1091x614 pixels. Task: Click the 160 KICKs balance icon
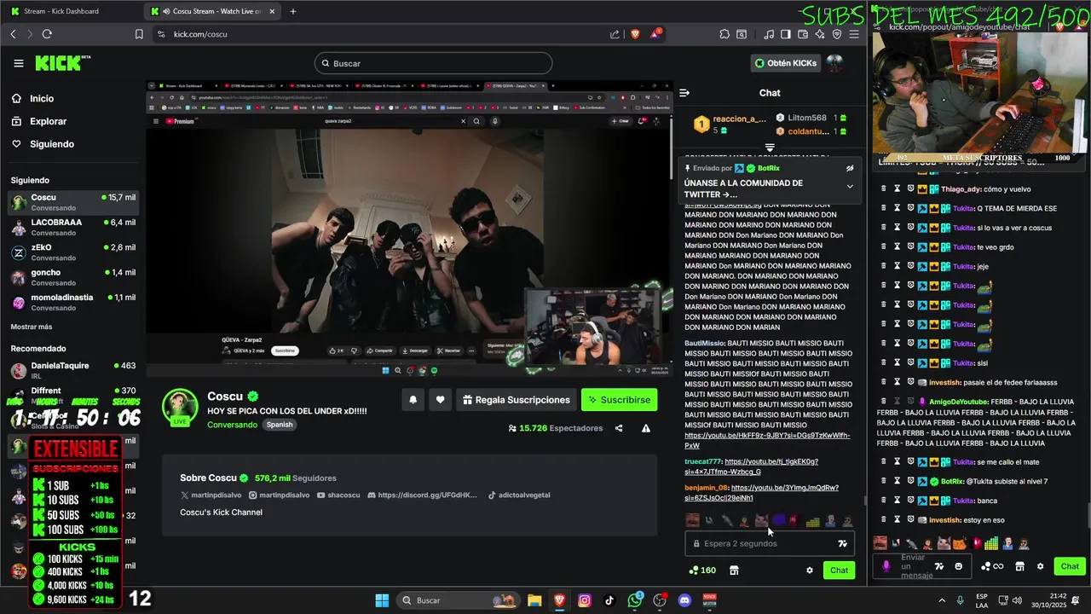(x=702, y=571)
